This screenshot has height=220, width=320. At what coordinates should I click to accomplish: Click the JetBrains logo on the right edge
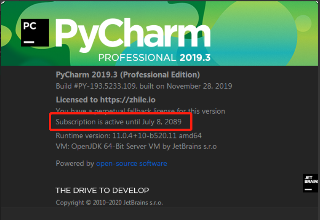tap(310, 183)
